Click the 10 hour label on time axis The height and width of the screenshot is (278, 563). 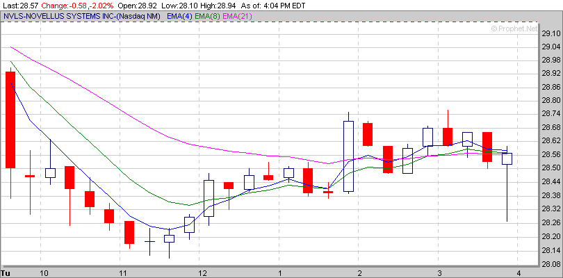44,274
